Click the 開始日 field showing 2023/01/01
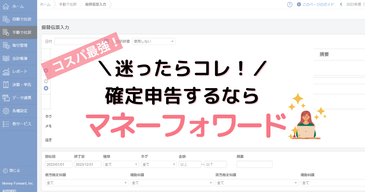 pos(59,164)
